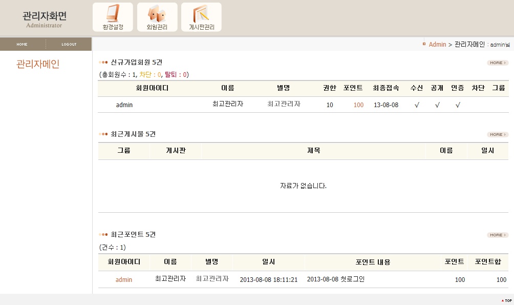Click the 공개 checkmark for admin
Viewport: 514px width, 305px height.
coord(437,105)
